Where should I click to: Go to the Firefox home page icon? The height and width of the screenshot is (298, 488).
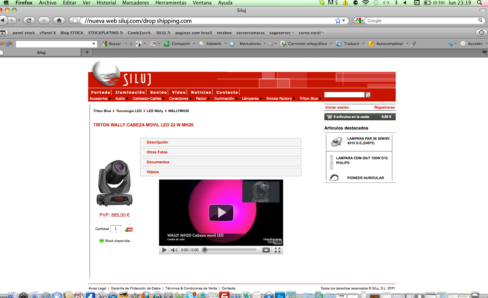point(59,21)
